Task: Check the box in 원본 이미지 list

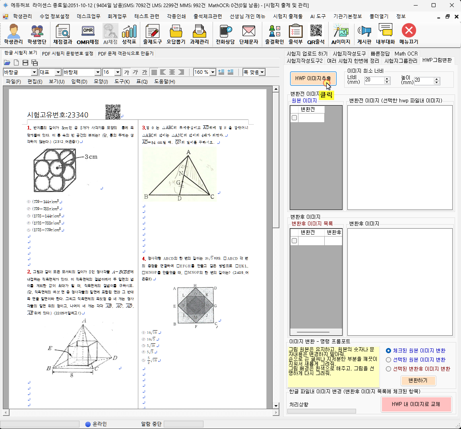Action: click(x=294, y=118)
